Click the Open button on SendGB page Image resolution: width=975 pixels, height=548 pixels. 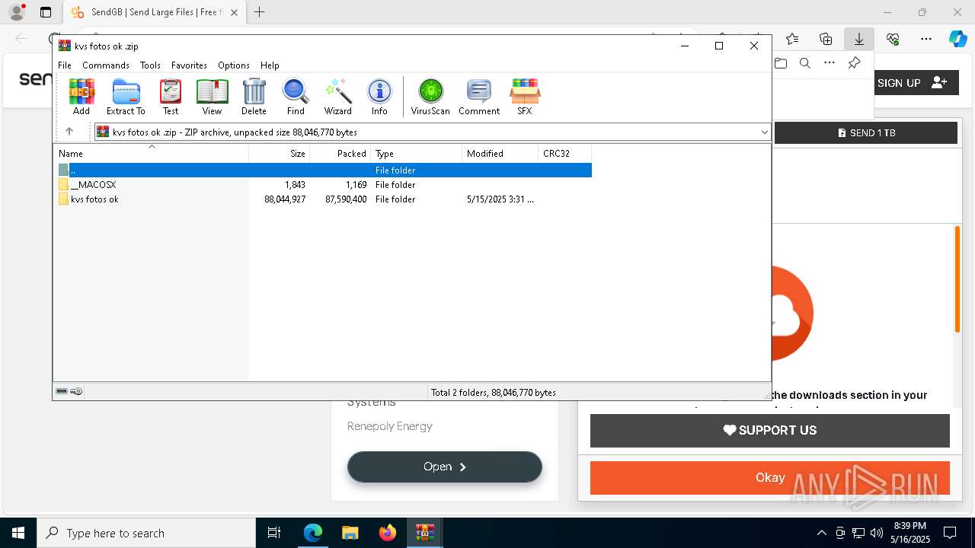[445, 467]
